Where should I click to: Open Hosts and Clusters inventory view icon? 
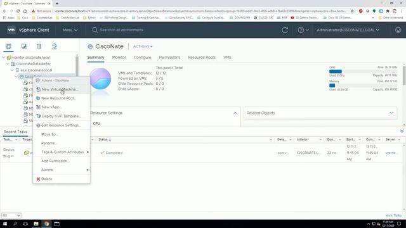pos(8,46)
